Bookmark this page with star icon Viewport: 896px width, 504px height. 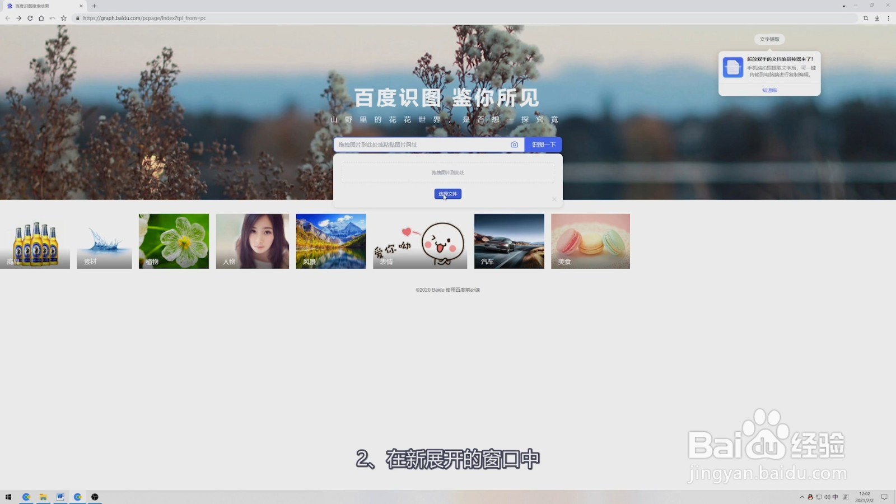[64, 18]
